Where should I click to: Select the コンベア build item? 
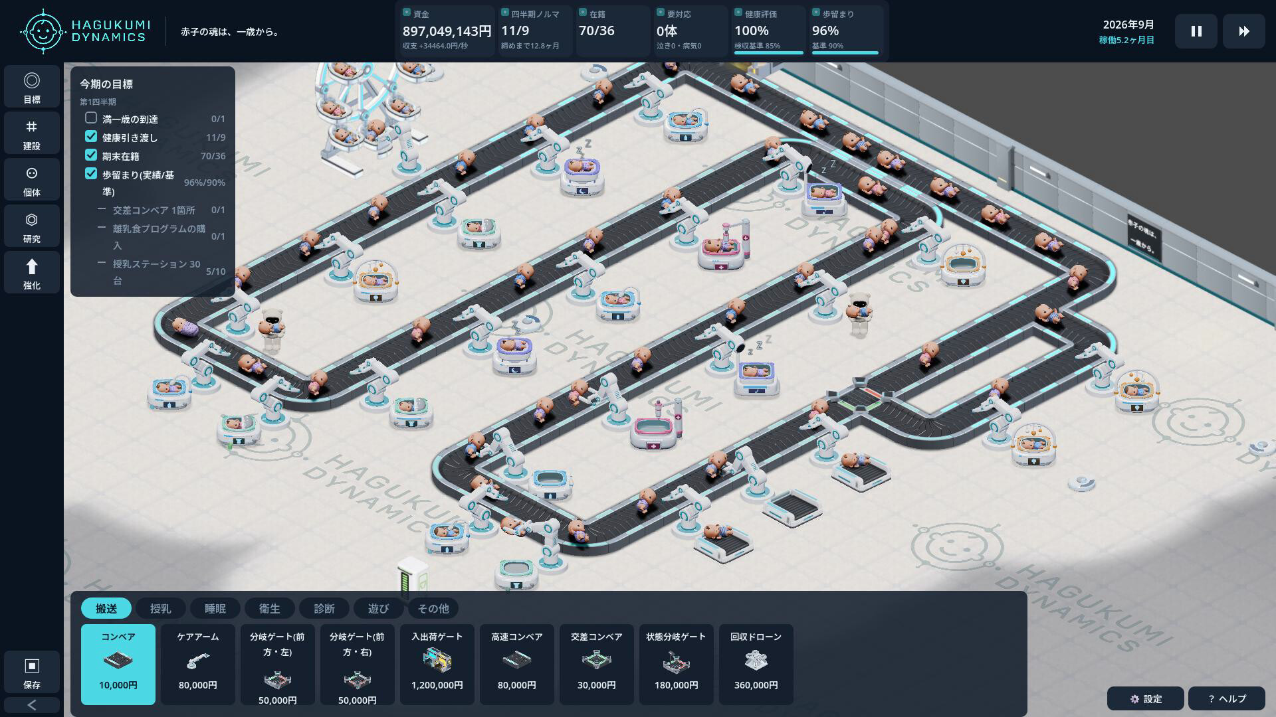pyautogui.click(x=118, y=664)
